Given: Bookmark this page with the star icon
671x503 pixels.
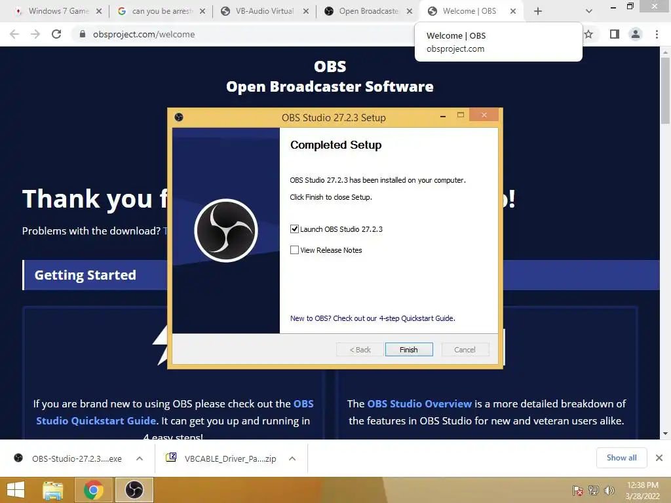Looking at the screenshot, I should tap(589, 34).
